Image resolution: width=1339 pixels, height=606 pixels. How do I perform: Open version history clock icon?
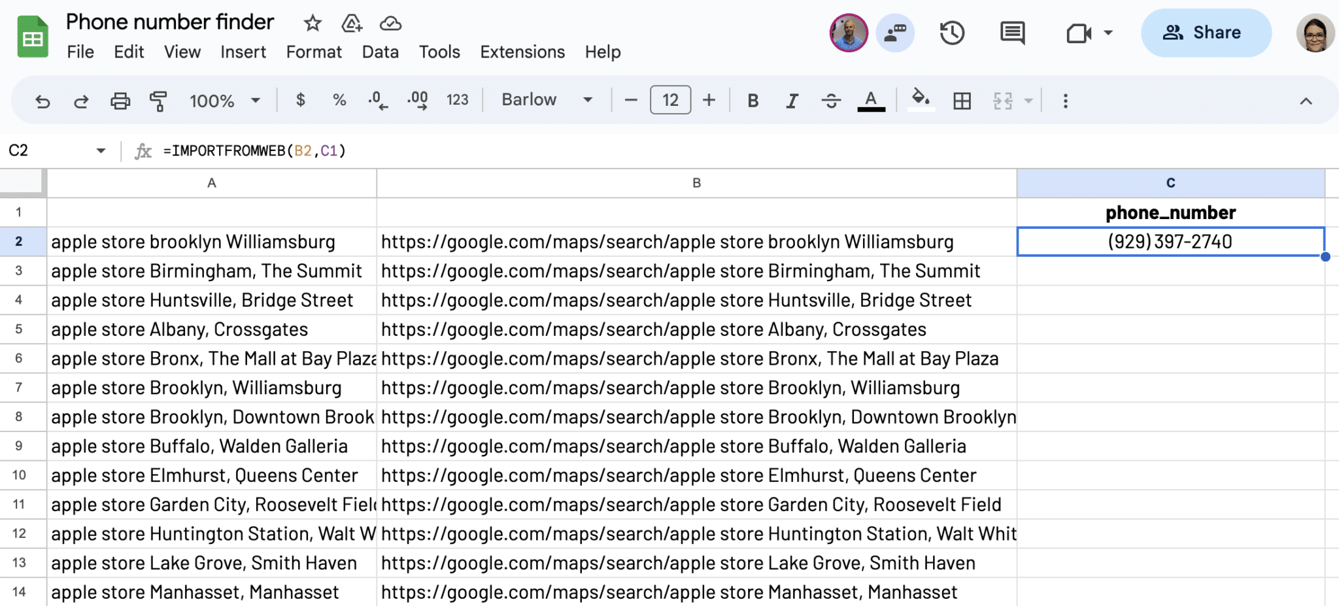(952, 33)
